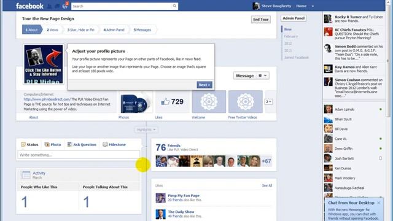
Task: Open messages icon in top bar
Action: (x=57, y=6)
